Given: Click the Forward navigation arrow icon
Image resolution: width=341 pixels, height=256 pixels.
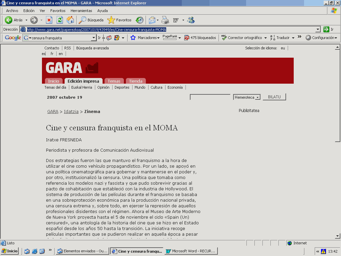Looking at the screenshot, I should click(34, 20).
